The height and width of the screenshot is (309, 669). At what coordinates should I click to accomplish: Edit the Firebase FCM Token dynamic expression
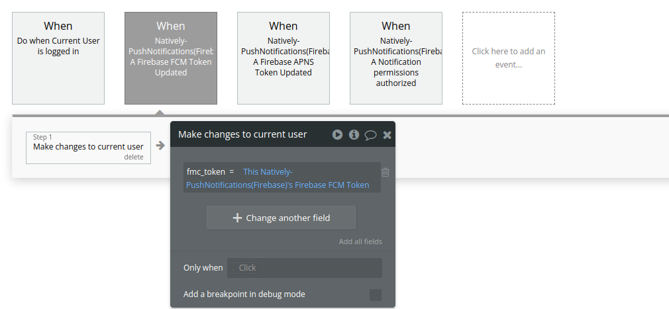pyautogui.click(x=278, y=179)
